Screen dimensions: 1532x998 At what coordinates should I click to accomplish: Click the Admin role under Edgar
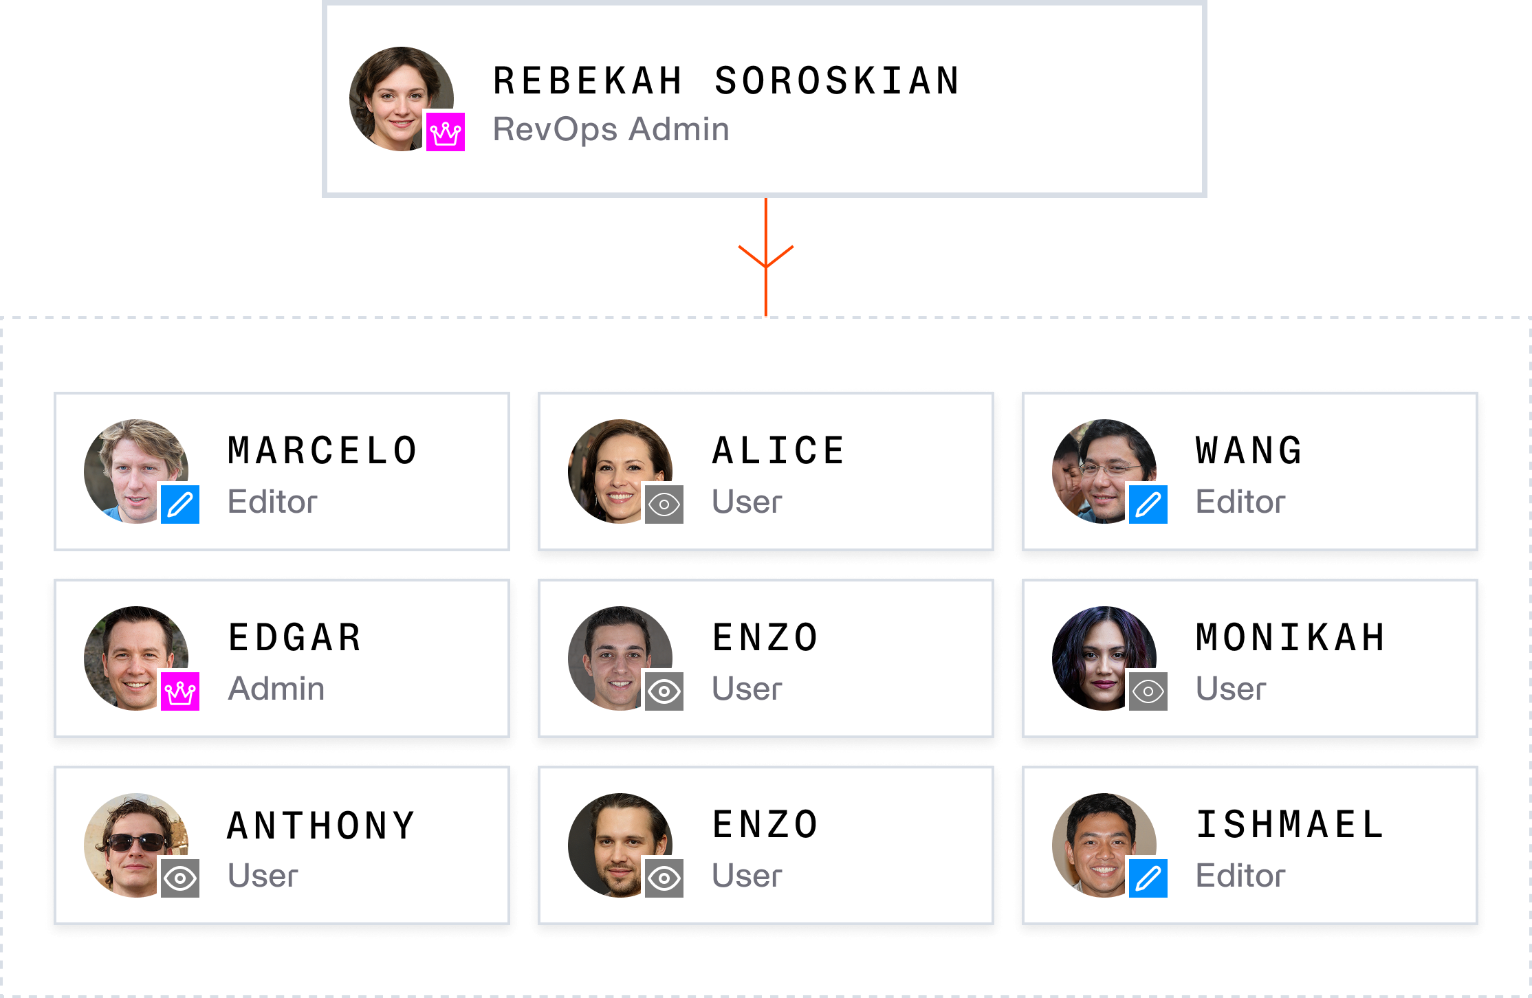[x=276, y=689]
